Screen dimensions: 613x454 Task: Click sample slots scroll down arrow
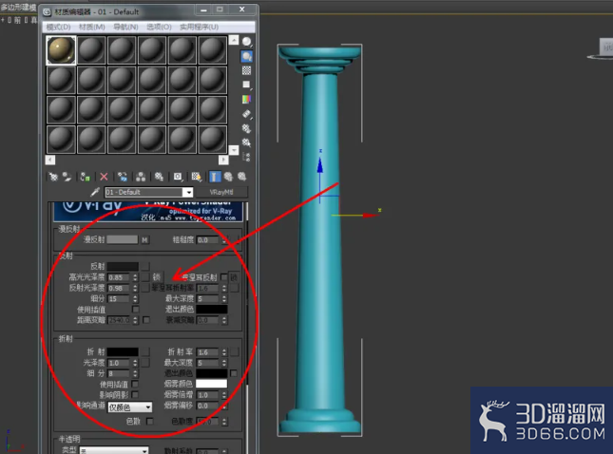click(234, 150)
